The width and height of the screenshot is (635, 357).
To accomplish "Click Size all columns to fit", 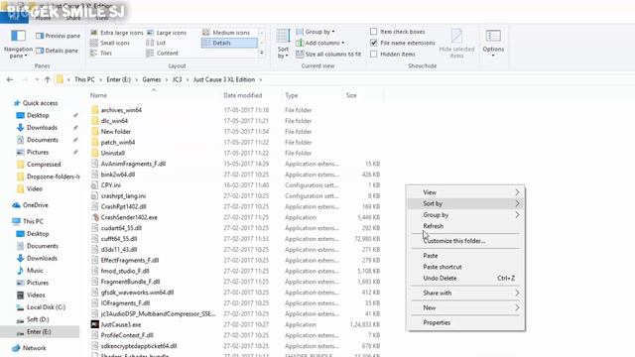I will pyautogui.click(x=328, y=54).
